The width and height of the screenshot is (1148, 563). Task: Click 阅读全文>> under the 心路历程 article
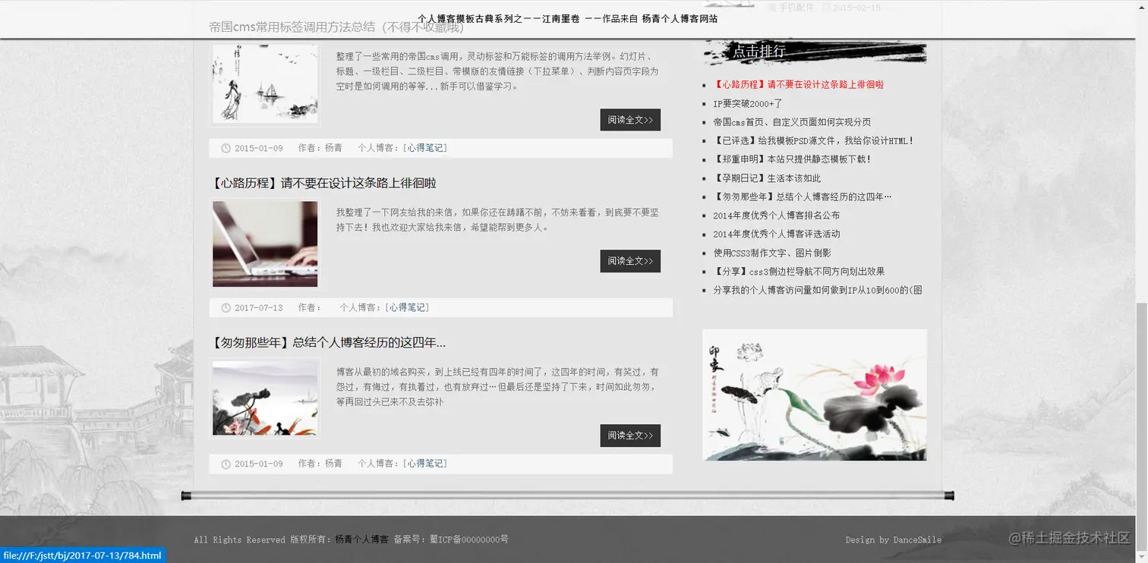click(629, 261)
